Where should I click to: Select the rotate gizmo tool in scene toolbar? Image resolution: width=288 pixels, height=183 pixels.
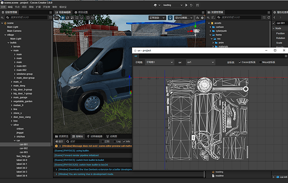(68, 18)
